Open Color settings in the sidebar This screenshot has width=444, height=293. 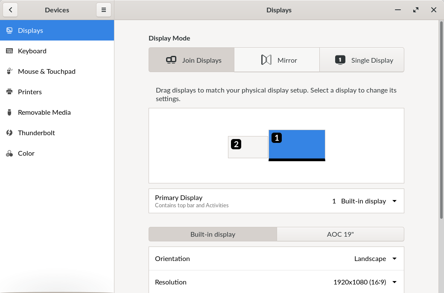57,153
